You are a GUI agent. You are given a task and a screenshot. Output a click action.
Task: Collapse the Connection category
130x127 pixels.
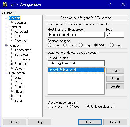click(x=6, y=73)
